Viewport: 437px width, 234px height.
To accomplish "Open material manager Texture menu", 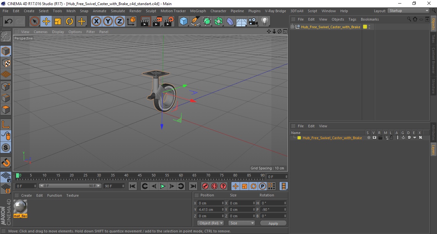I will click(72, 195).
